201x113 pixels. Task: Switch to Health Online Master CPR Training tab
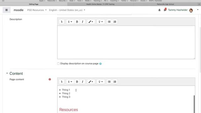(x=100, y=4)
